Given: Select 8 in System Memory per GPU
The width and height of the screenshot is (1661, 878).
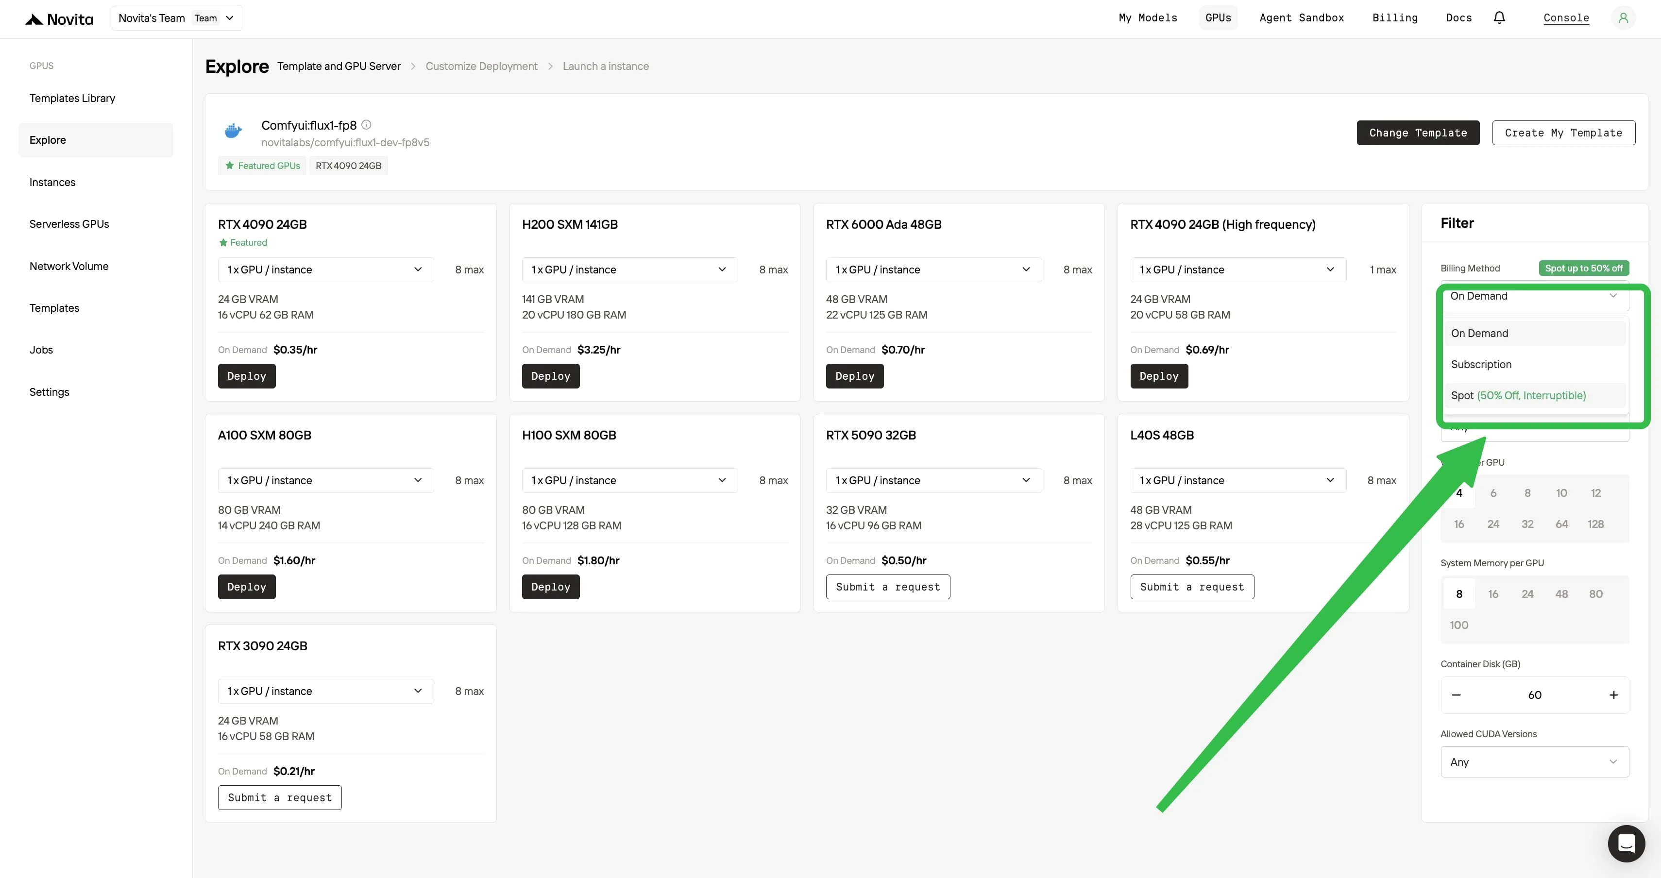Looking at the screenshot, I should 1458,594.
